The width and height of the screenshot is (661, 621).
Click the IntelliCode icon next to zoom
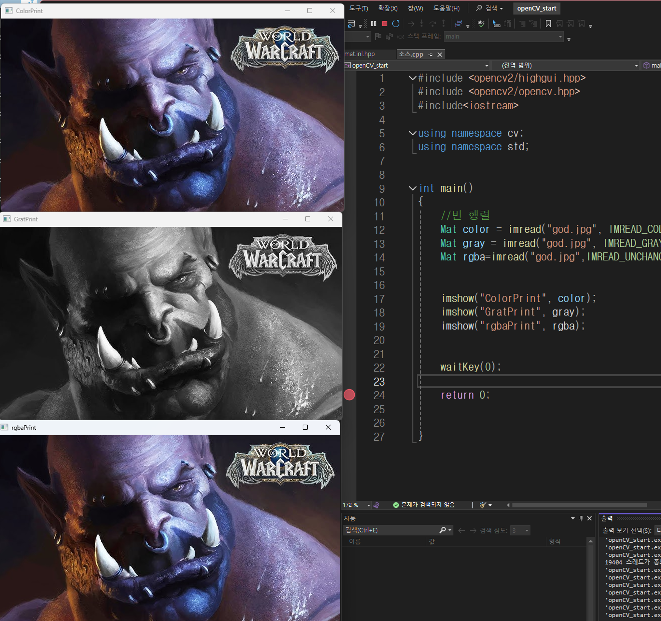click(376, 505)
